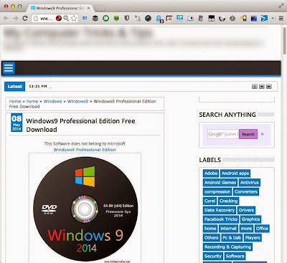This screenshot has height=263, width=287.
Task: Clear the Google custom search with X
Action: pyautogui.click(x=262, y=134)
